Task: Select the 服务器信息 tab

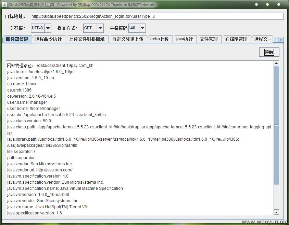Action: (x=17, y=39)
